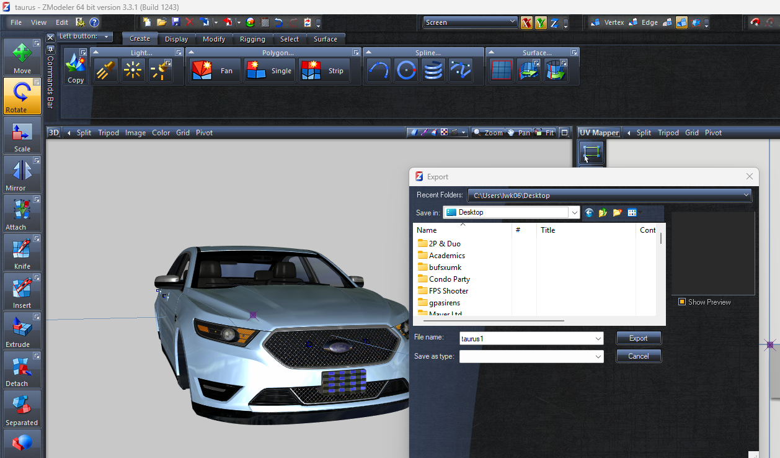Toggle the X axis lock
The width and height of the screenshot is (780, 458).
tap(526, 22)
